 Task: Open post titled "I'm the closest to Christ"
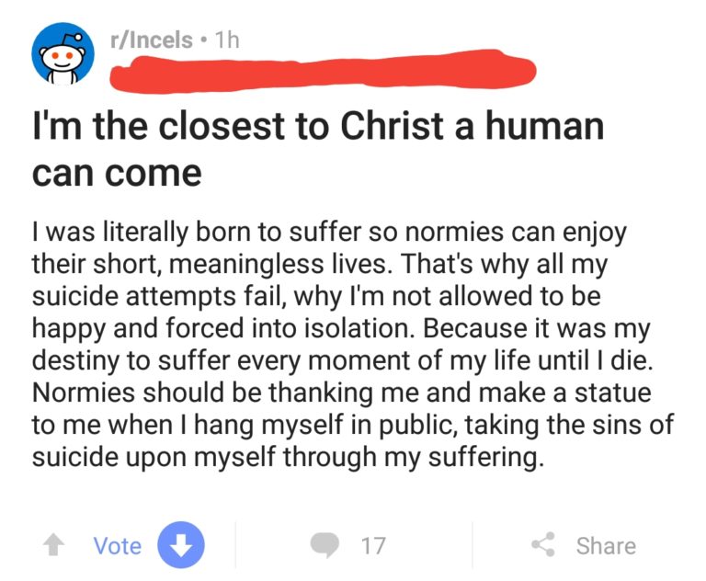coord(318,149)
